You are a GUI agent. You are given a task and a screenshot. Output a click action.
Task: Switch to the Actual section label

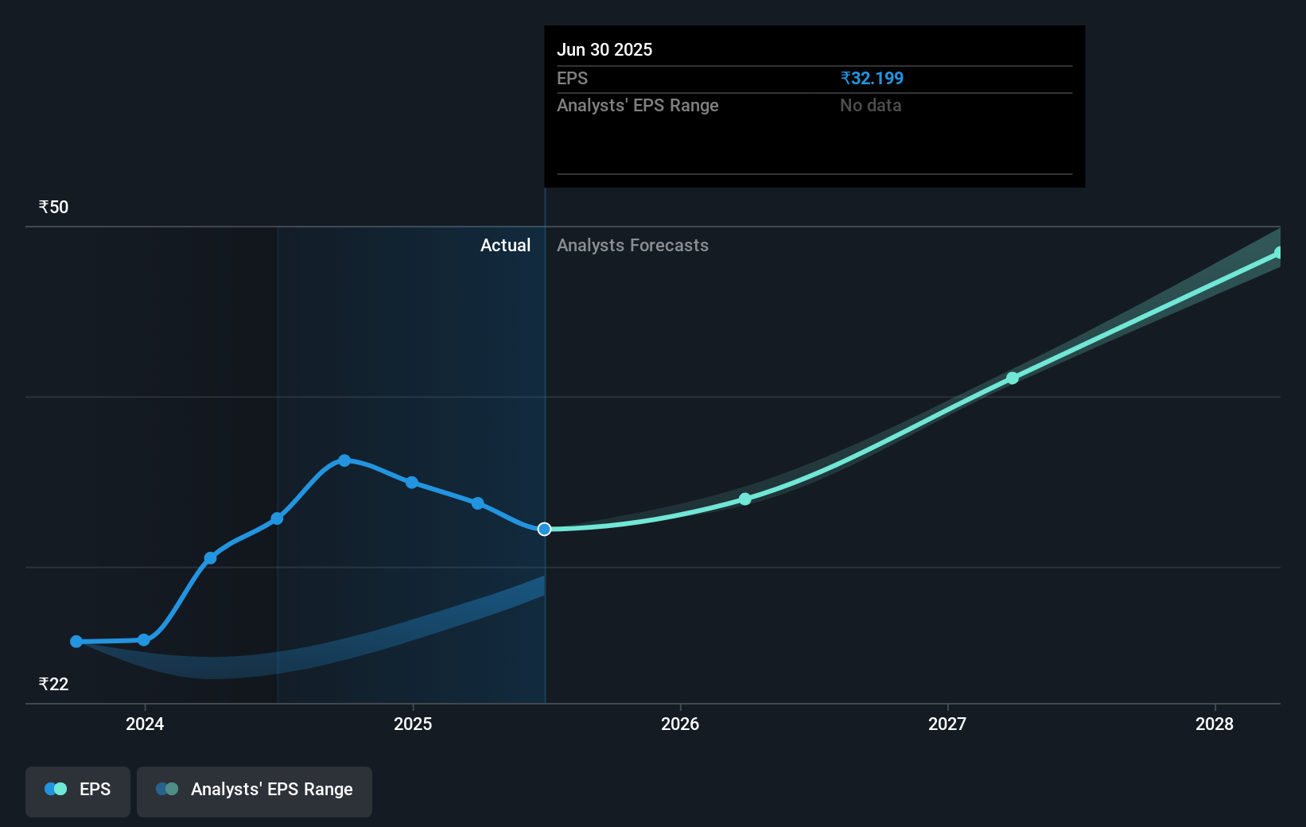[506, 246]
